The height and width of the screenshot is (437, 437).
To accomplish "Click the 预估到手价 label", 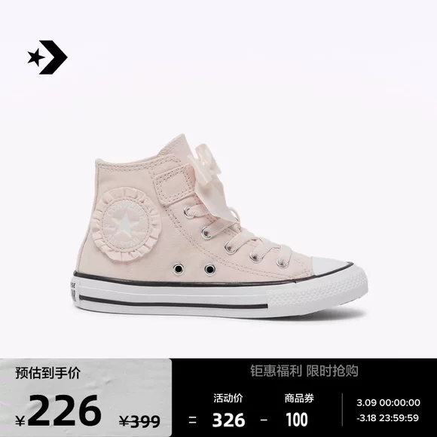I will click(48, 373).
